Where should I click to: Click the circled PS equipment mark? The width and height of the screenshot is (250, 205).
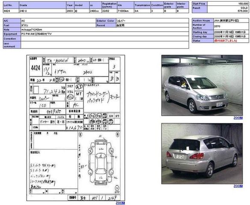[x=92, y=116]
